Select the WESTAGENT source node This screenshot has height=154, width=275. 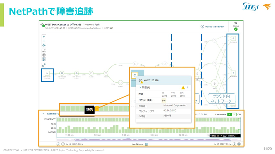47,73
